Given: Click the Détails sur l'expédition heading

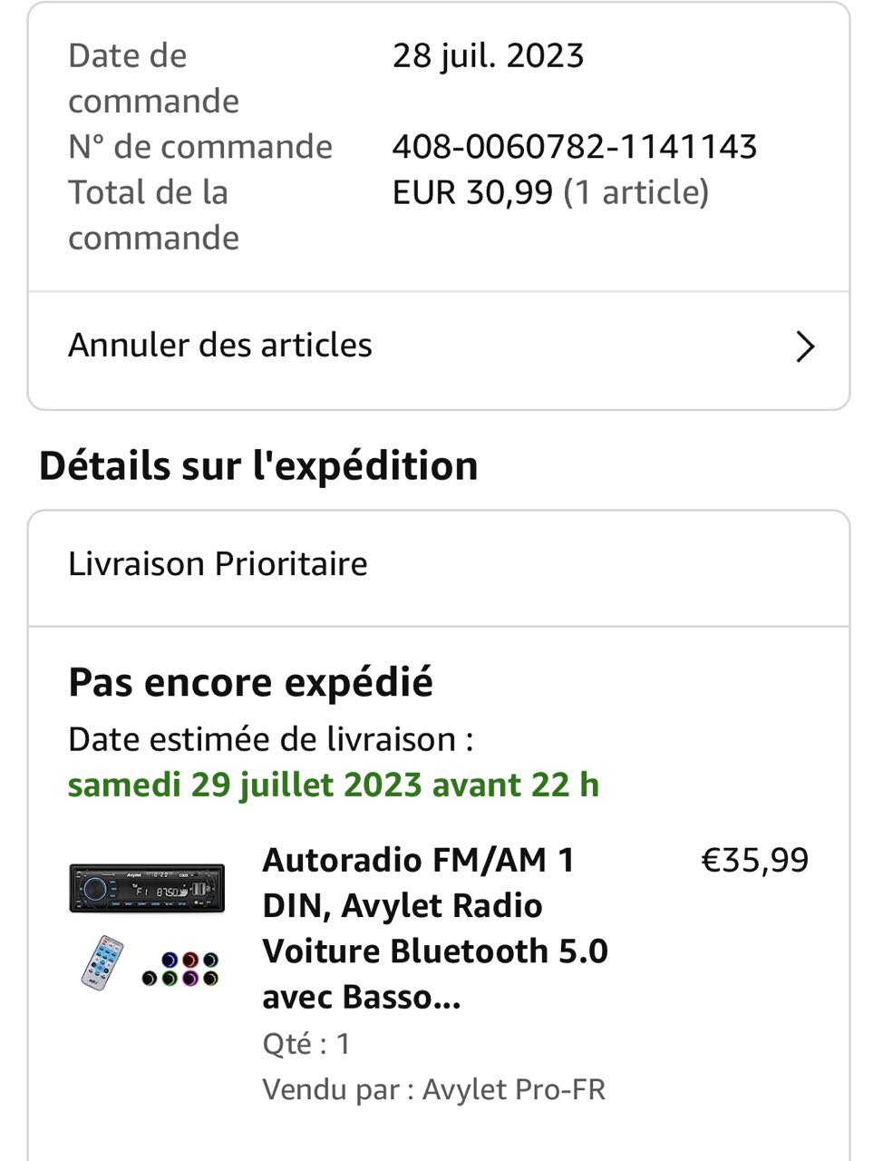Looking at the screenshot, I should point(258,466).
